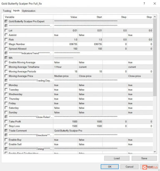The width and height of the screenshot is (160, 171).
Task: Edit Magic Number value 836735
Action: point(65,44)
